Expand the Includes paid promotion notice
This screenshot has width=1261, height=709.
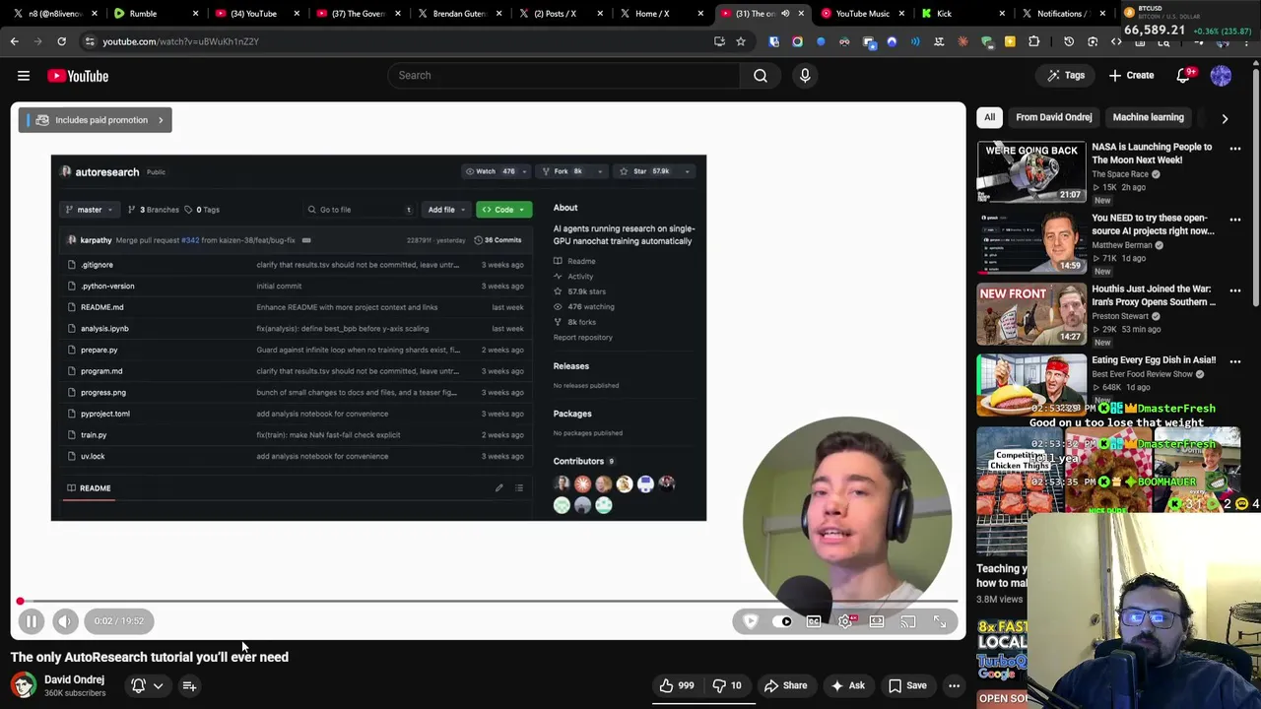[96, 120]
